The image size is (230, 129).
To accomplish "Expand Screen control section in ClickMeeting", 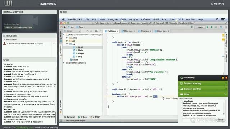I will pyautogui.click(x=203, y=89).
